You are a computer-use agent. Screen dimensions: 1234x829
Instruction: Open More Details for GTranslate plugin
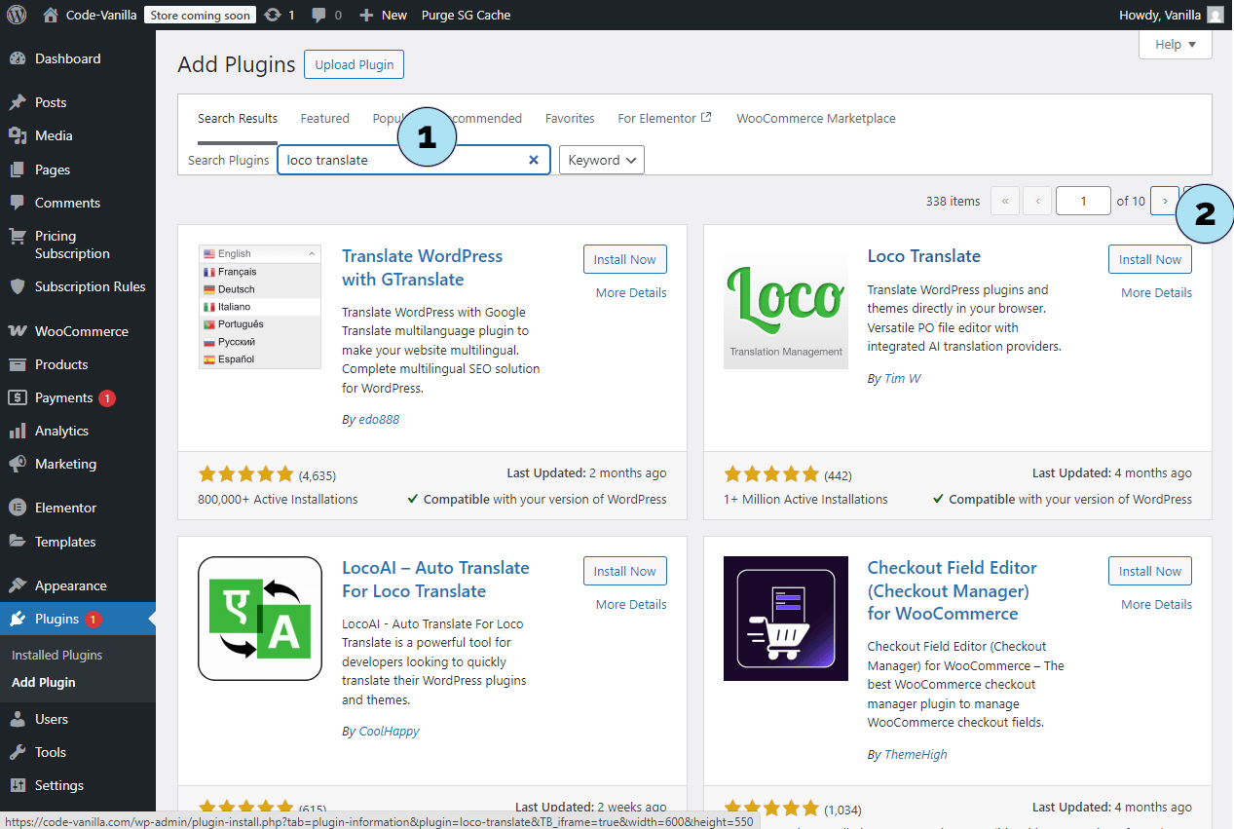click(631, 292)
